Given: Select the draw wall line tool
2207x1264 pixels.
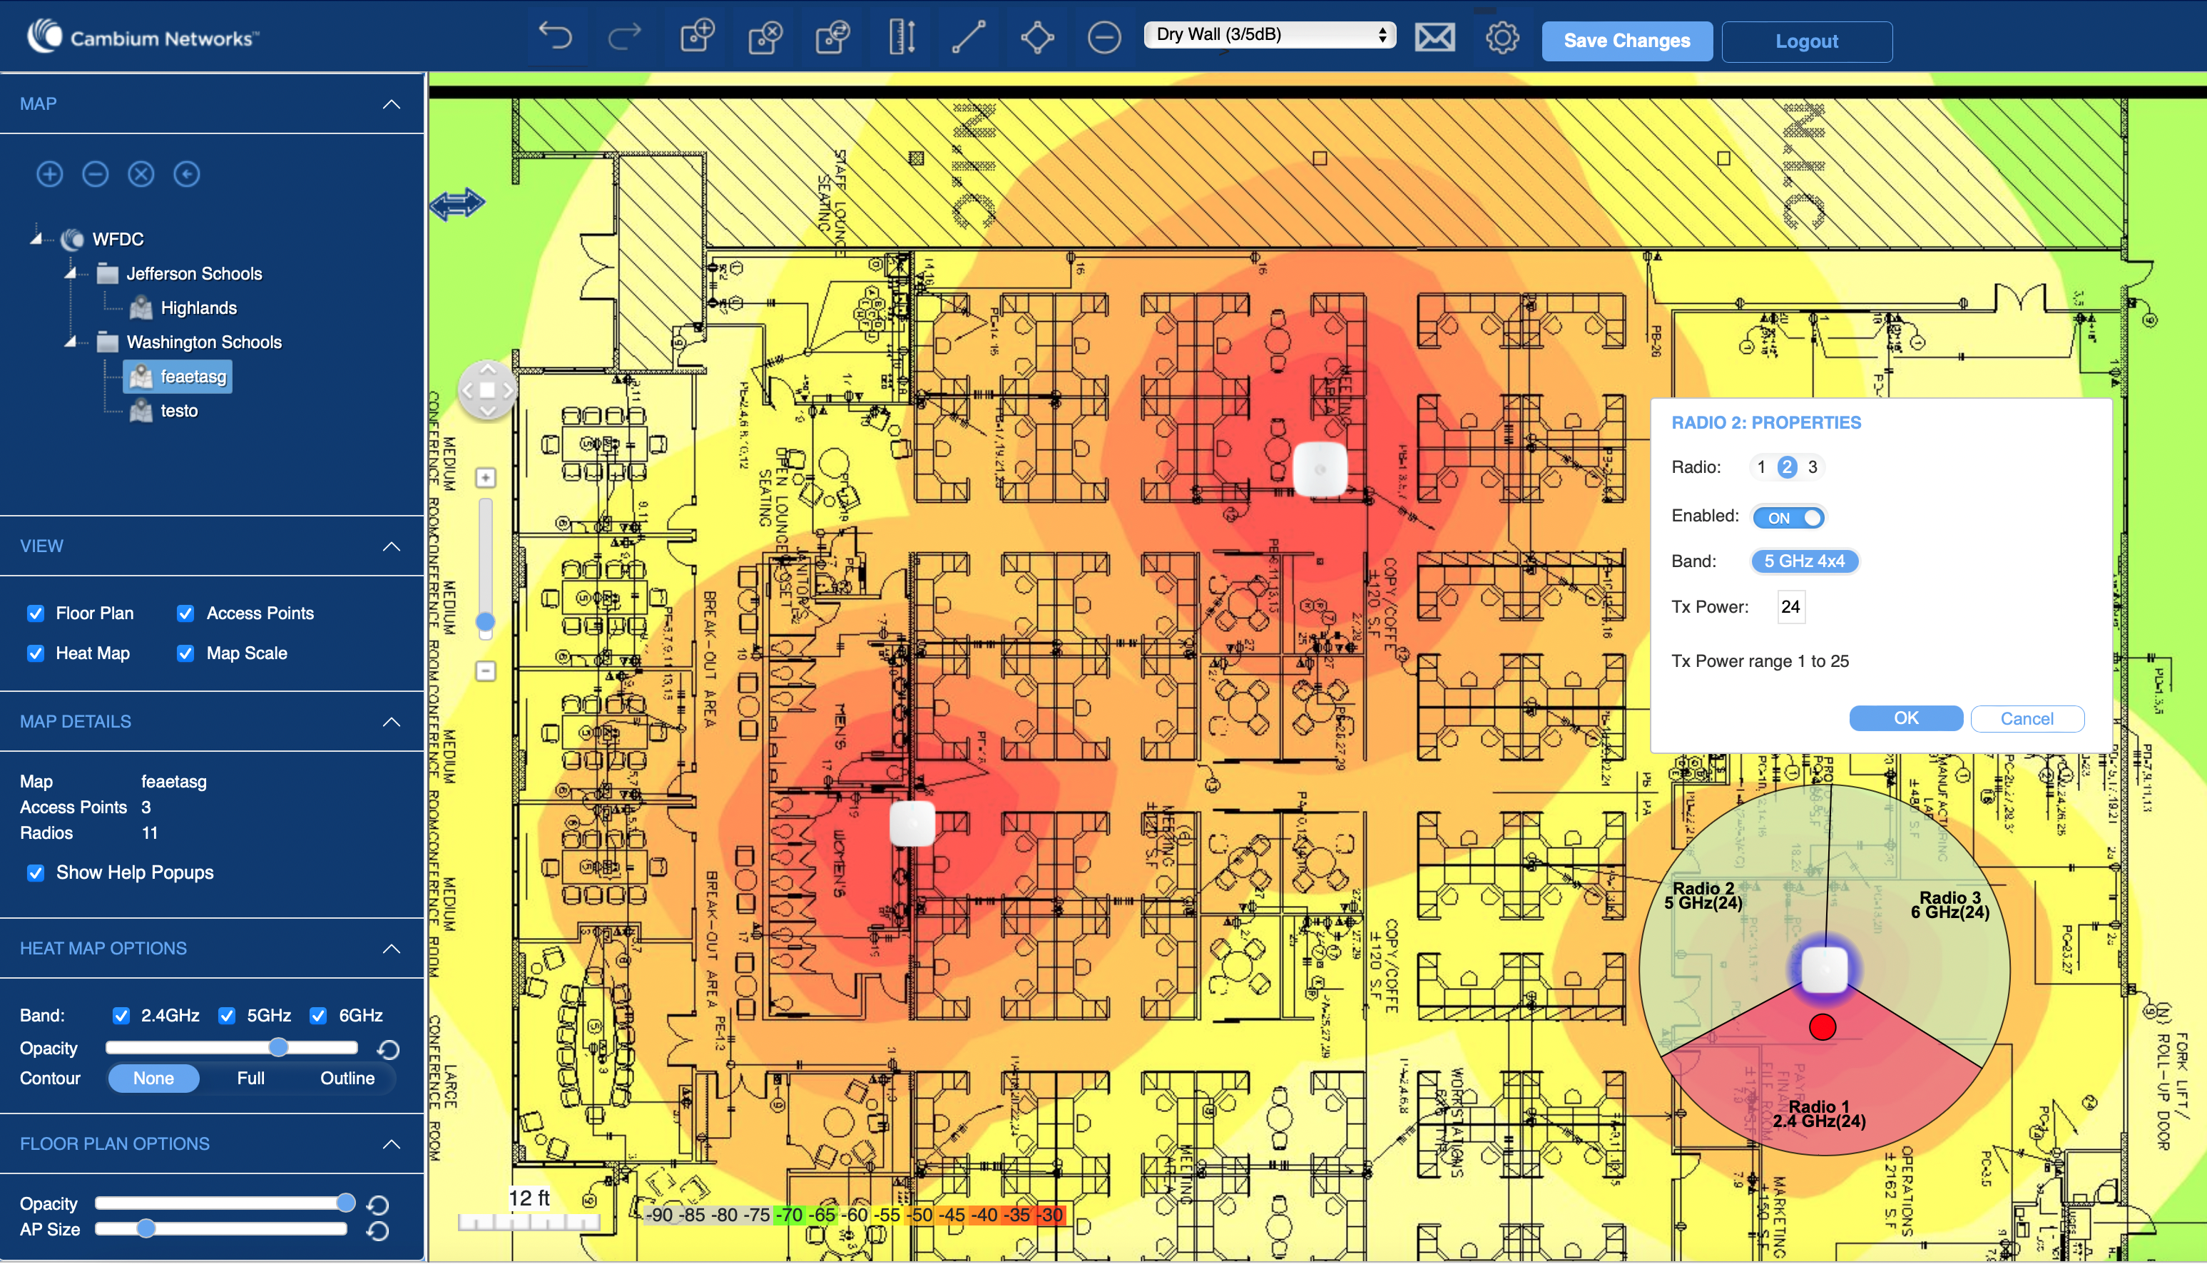Looking at the screenshot, I should [x=969, y=37].
